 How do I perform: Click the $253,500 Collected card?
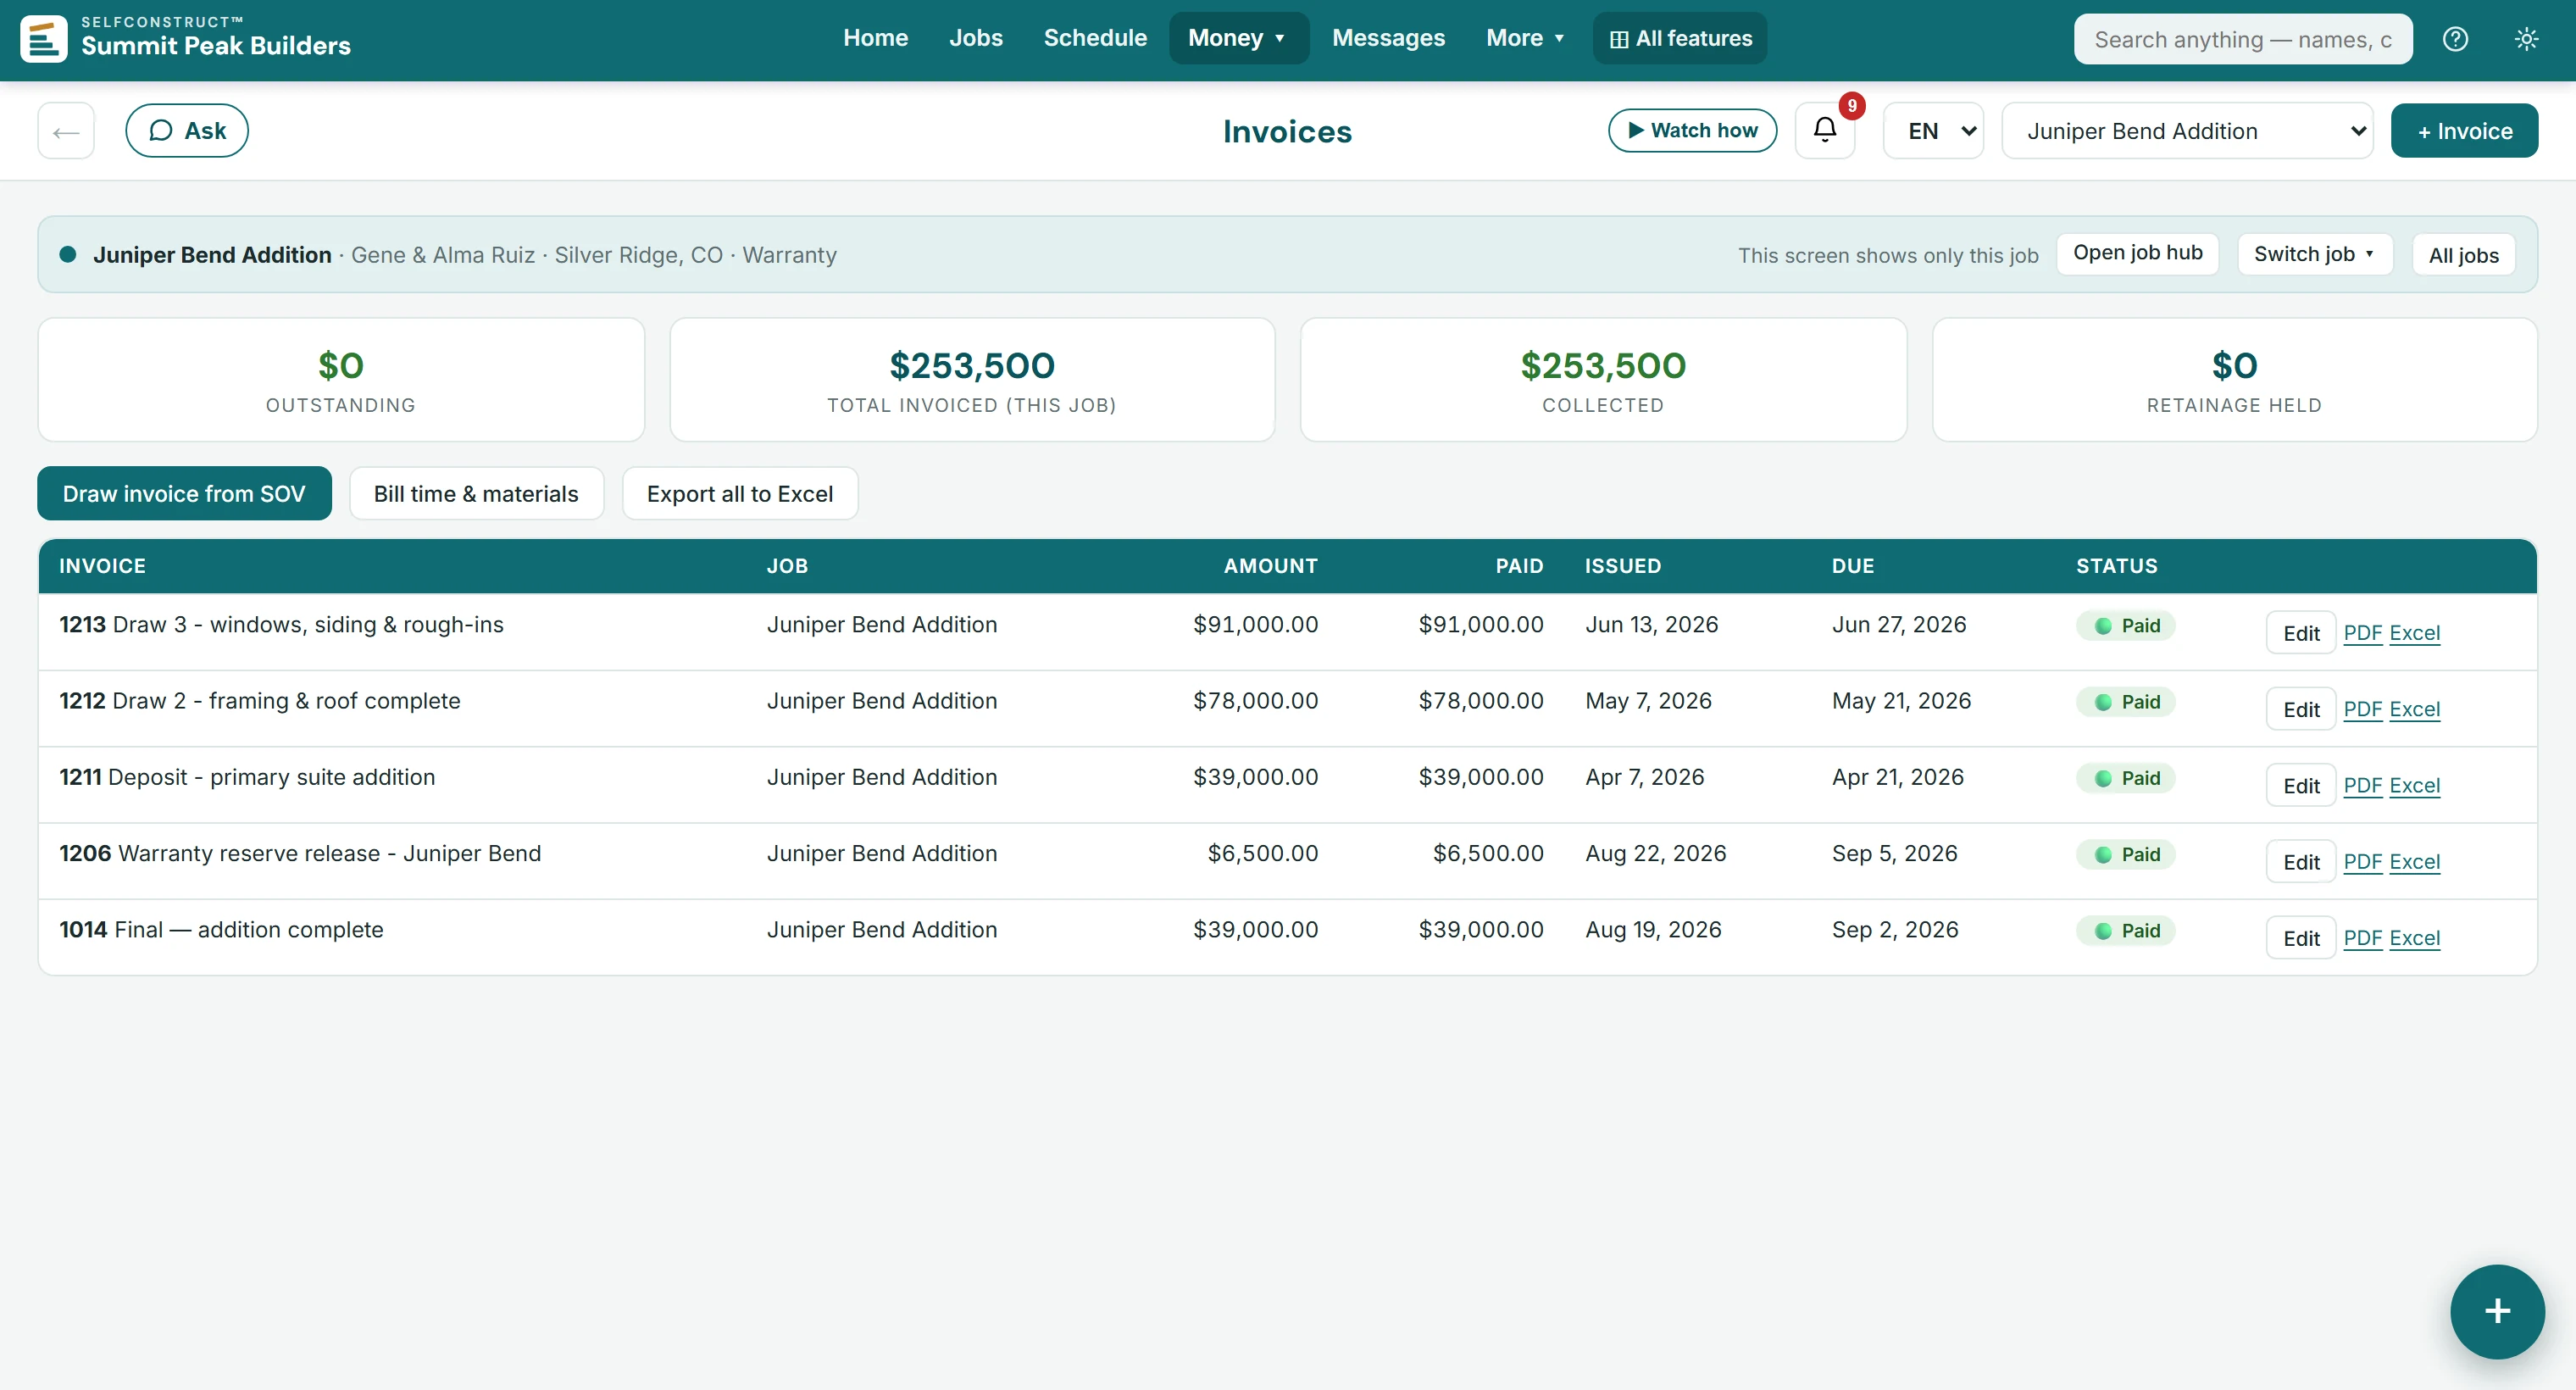1603,380
